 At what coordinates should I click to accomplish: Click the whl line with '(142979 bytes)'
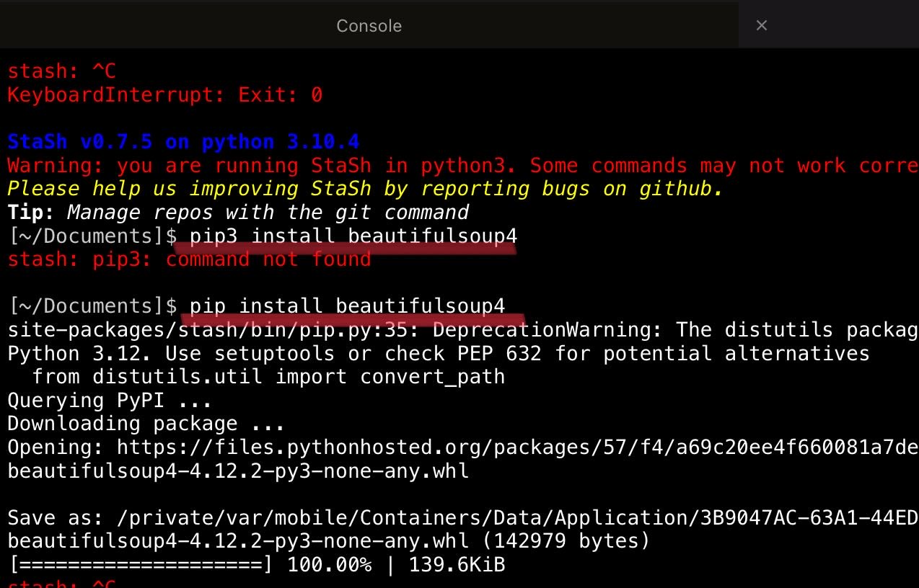[329, 541]
